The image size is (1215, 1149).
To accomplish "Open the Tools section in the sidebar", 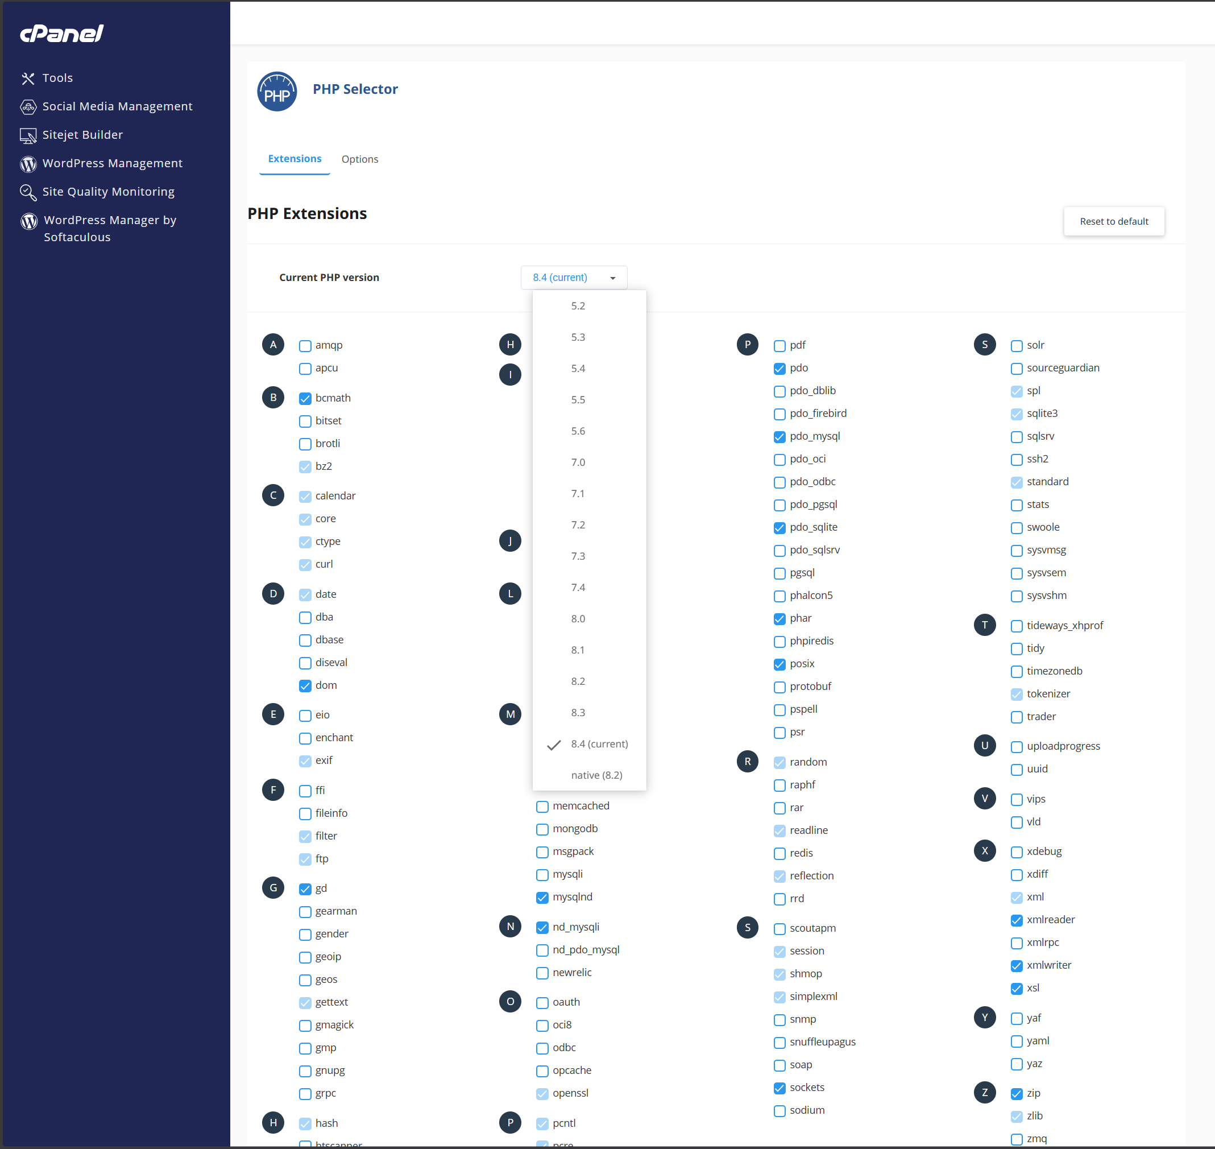I will tap(57, 78).
